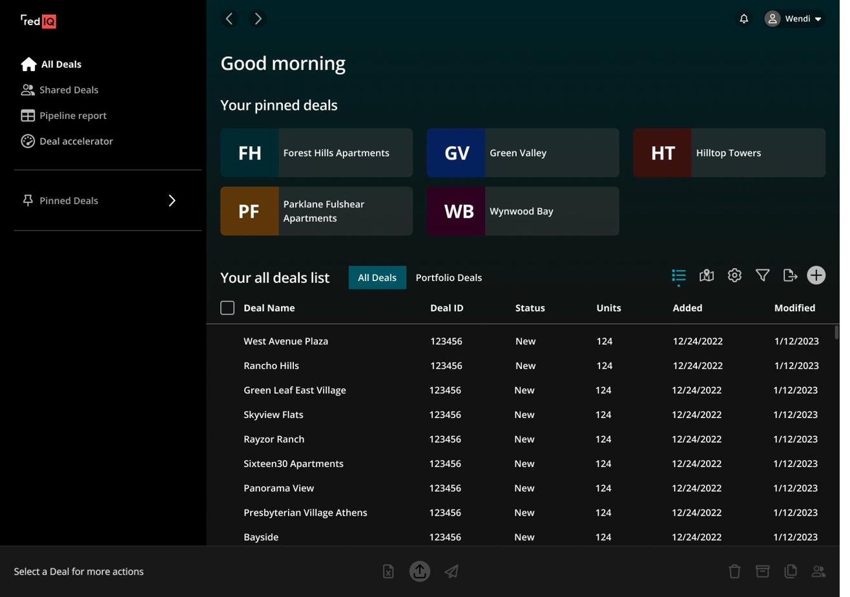Export the deals list

[x=790, y=275]
